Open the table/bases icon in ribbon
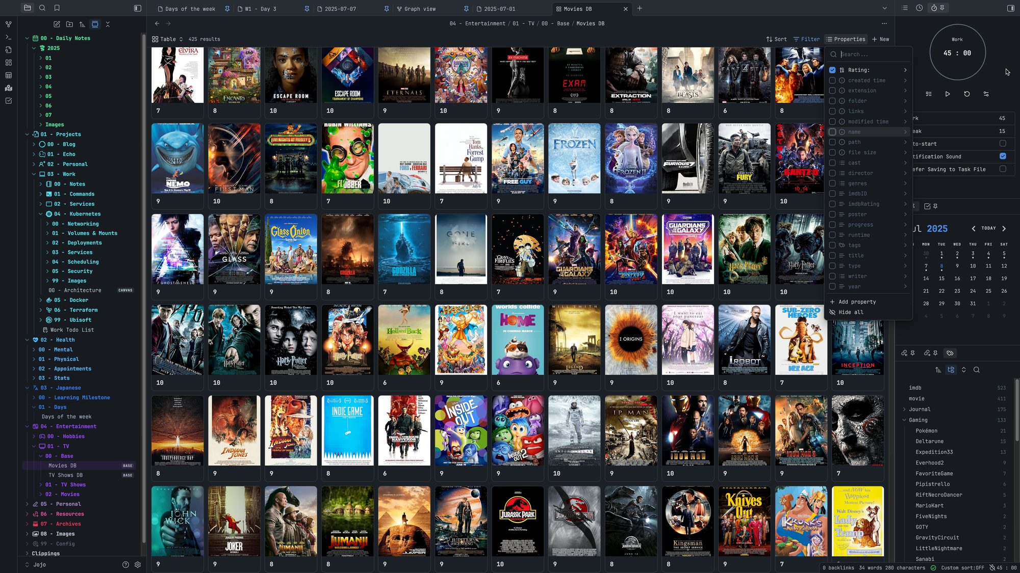The image size is (1020, 573). pos(8,75)
